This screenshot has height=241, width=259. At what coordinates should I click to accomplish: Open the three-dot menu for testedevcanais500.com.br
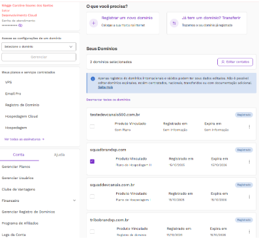[249, 126]
